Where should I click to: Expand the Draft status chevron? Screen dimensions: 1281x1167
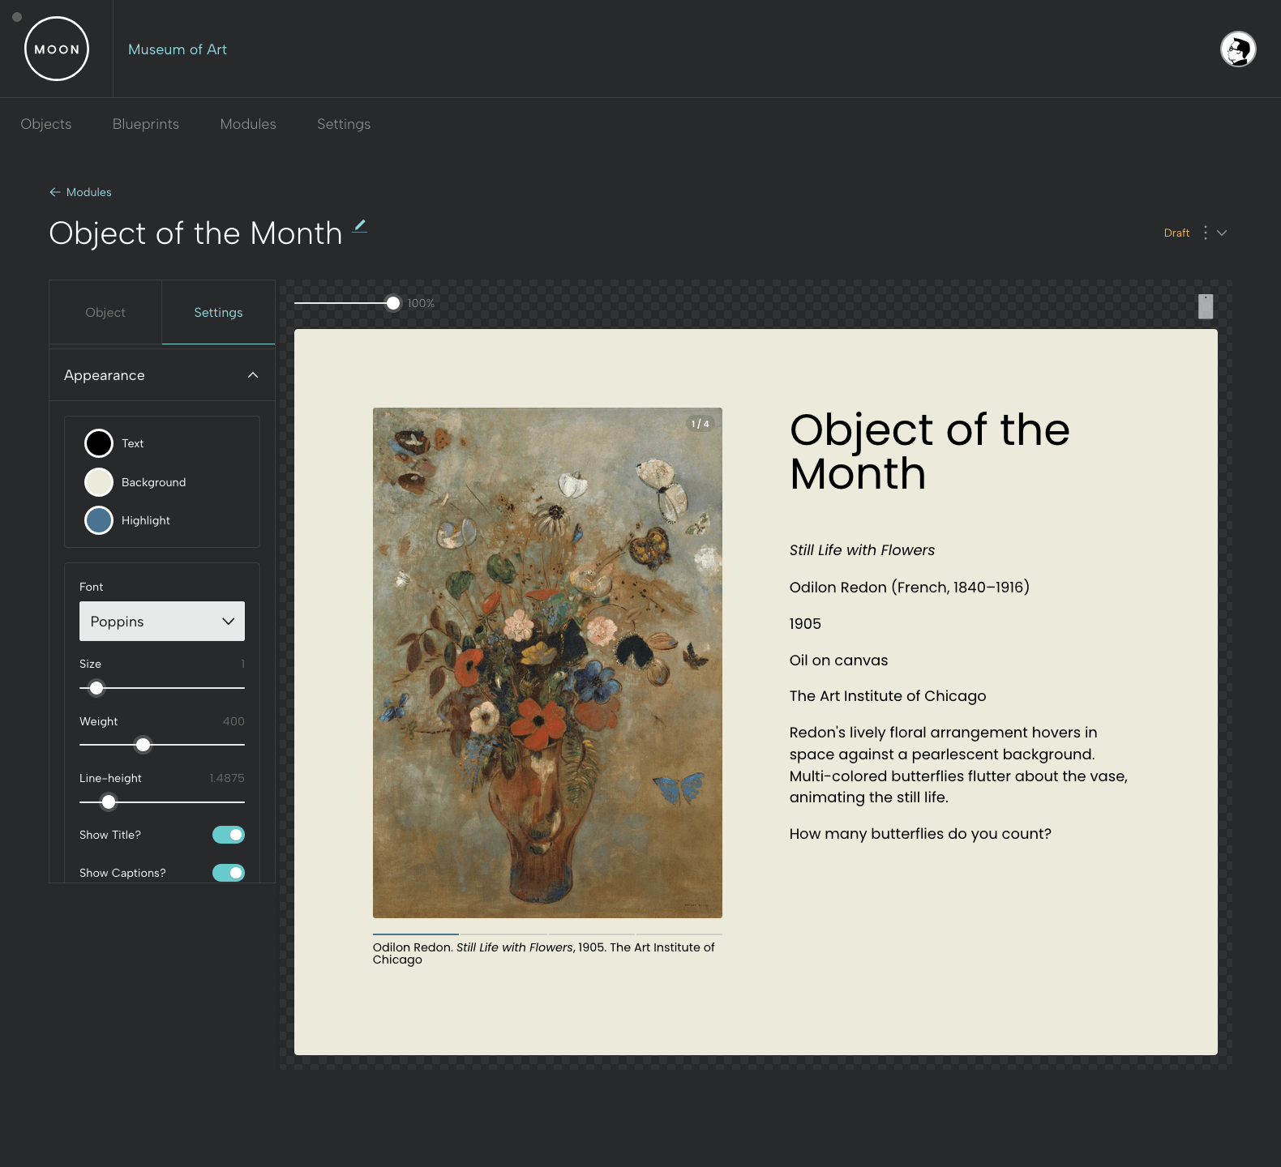tap(1222, 233)
